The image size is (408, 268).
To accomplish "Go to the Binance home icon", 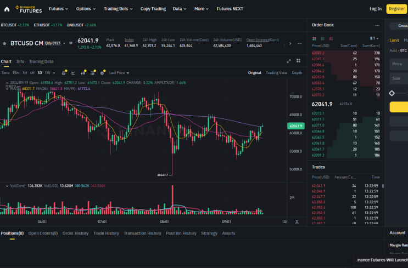I will (7, 9).
